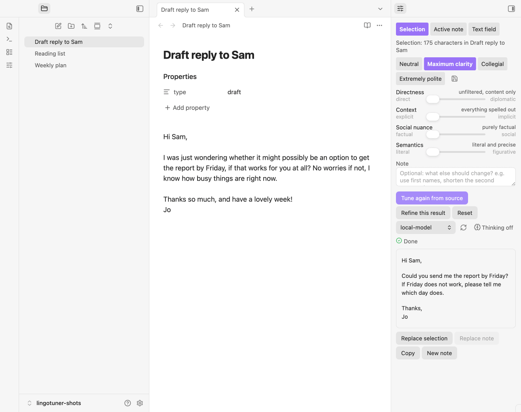The height and width of the screenshot is (412, 521).
Task: Select the Active note source tab
Action: coord(448,29)
